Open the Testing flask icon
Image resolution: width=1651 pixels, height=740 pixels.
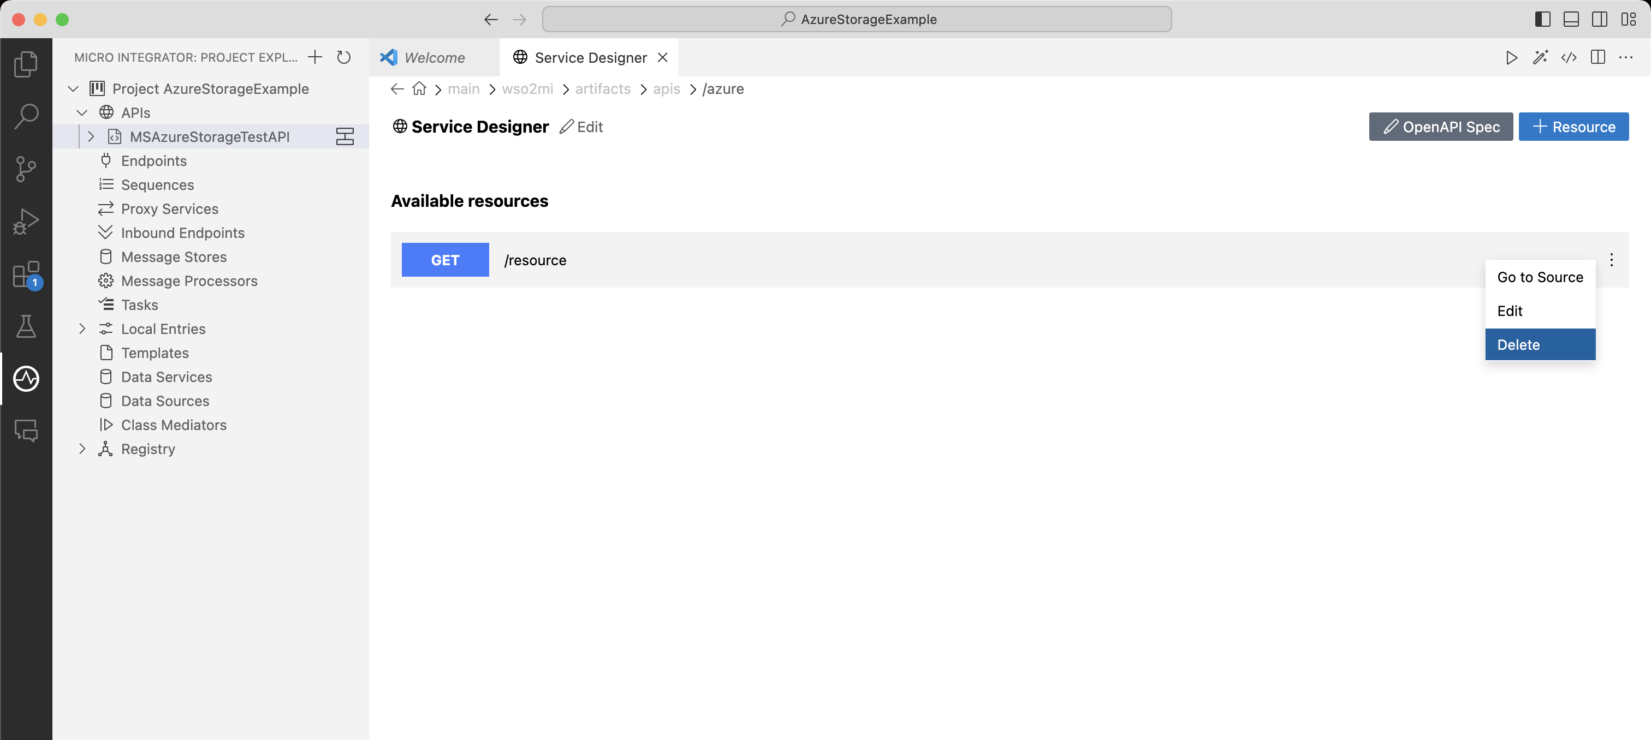tap(26, 326)
